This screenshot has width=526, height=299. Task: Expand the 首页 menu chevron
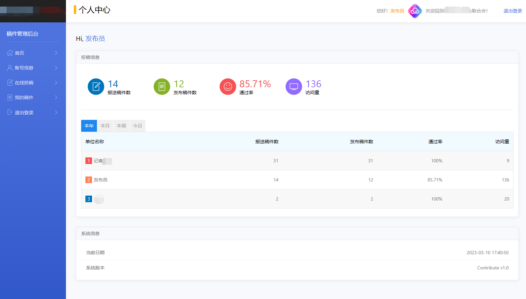[56, 53]
